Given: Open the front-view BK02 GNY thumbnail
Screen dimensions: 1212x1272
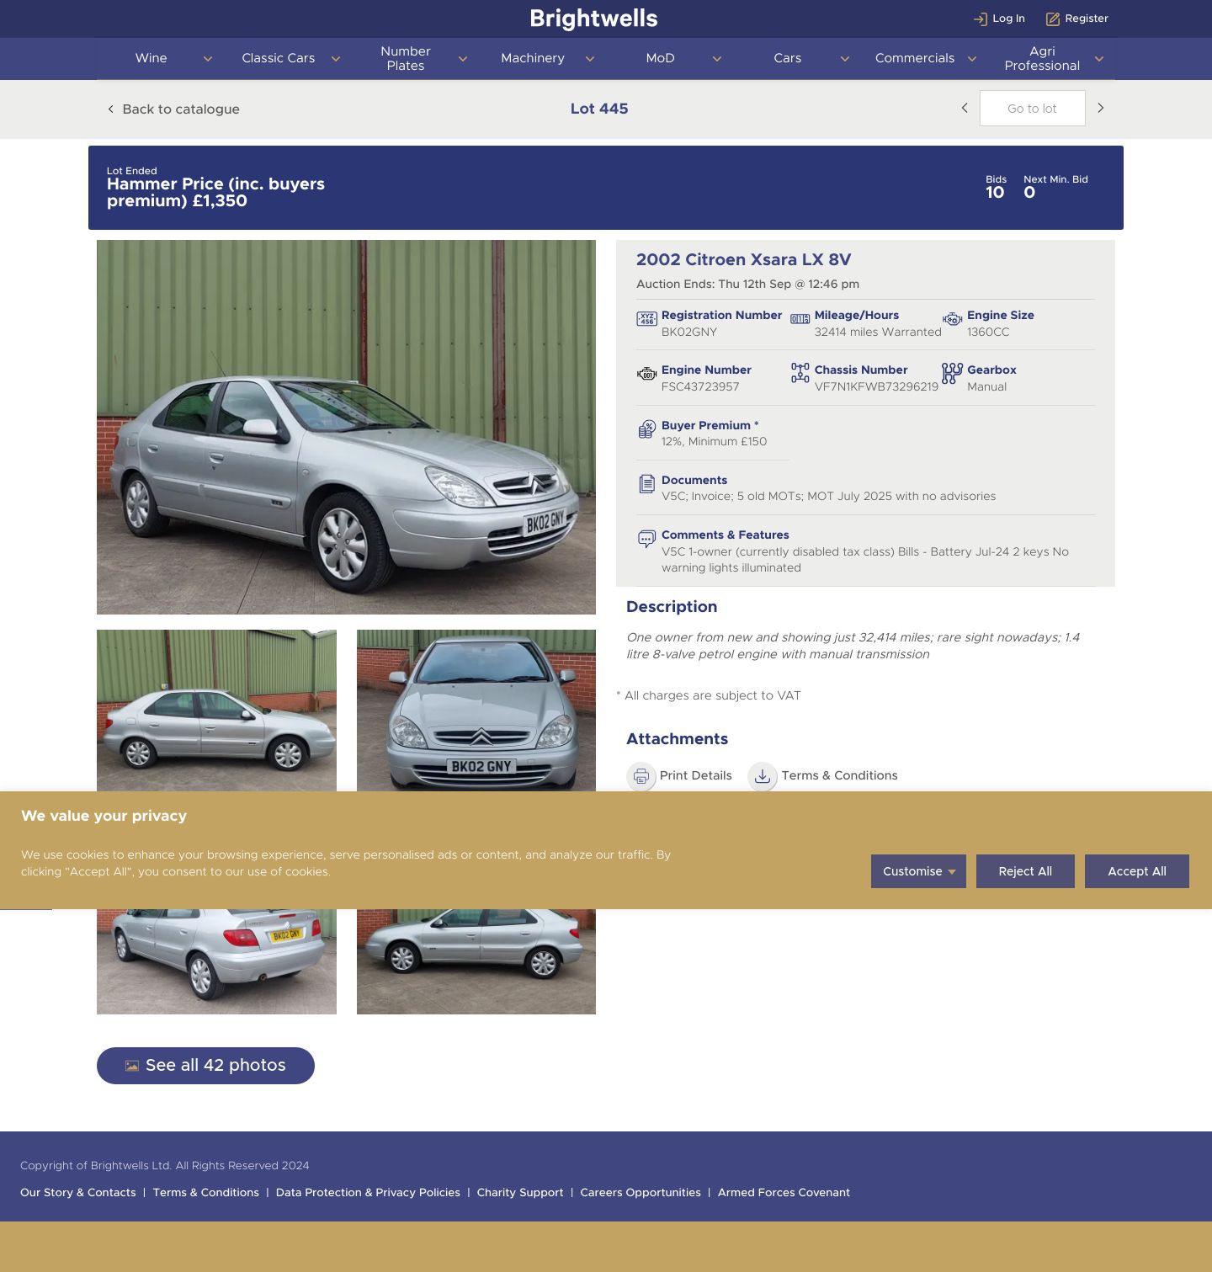Looking at the screenshot, I should click(x=476, y=711).
